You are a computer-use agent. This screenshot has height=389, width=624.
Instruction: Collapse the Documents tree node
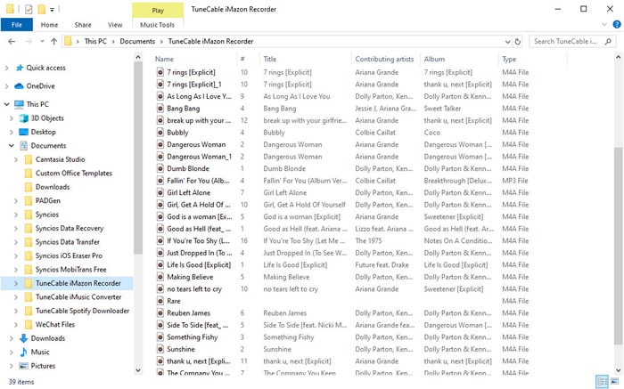pyautogui.click(x=10, y=145)
